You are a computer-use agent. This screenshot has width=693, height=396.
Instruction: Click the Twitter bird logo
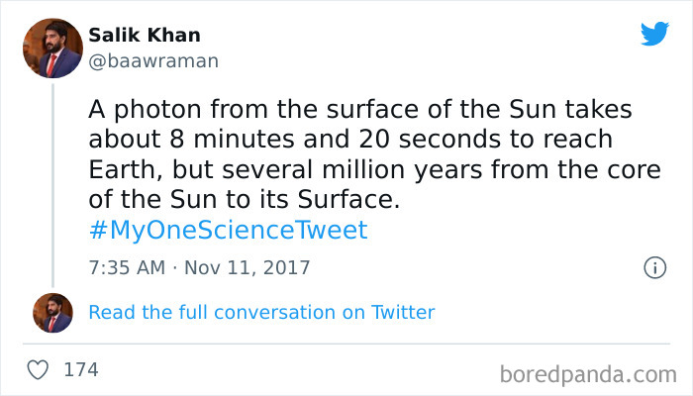click(x=653, y=34)
